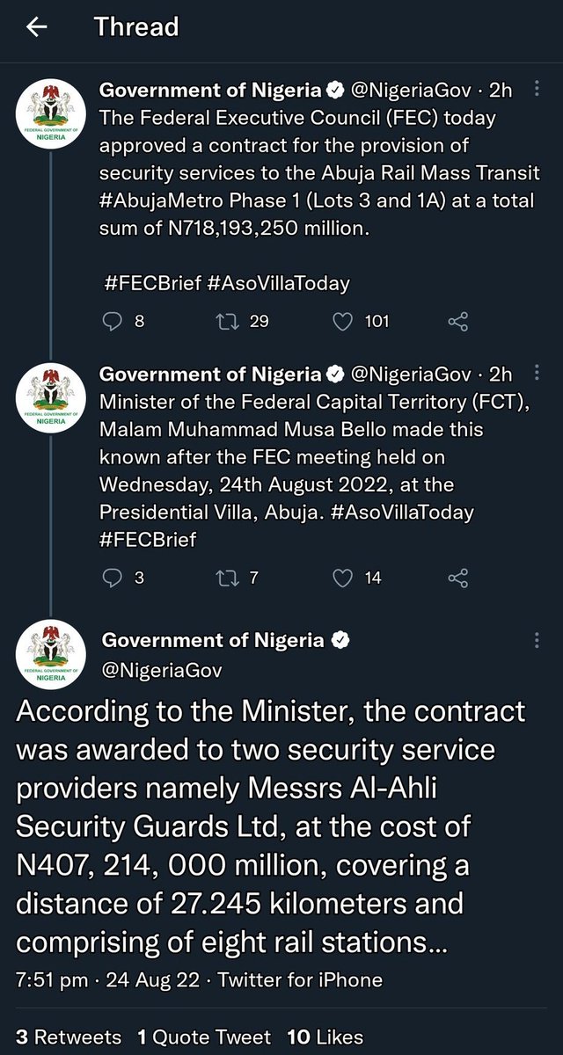Screen dimensions: 563x1055
Task: Go back using the back arrow
Action: [36, 28]
